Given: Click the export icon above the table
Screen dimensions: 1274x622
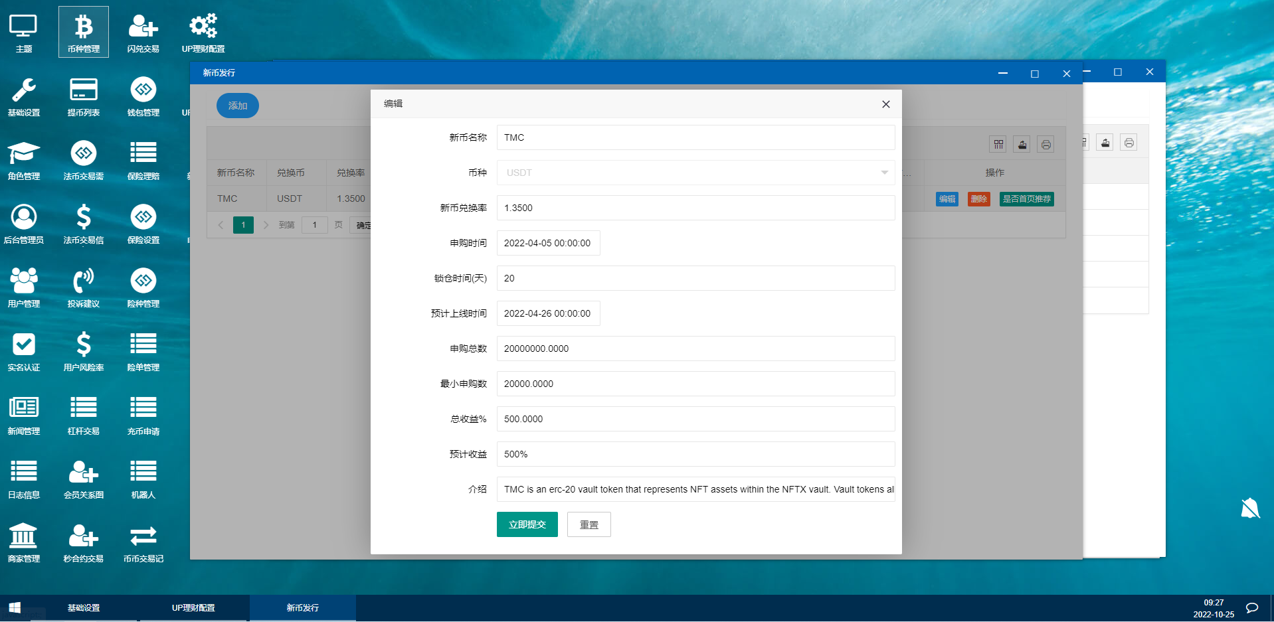Looking at the screenshot, I should [x=1022, y=143].
